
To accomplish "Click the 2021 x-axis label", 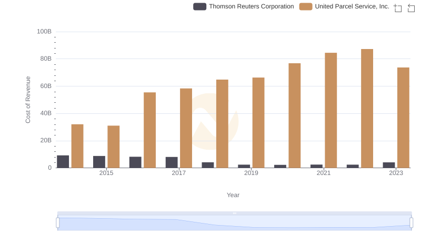I will coord(324,173).
